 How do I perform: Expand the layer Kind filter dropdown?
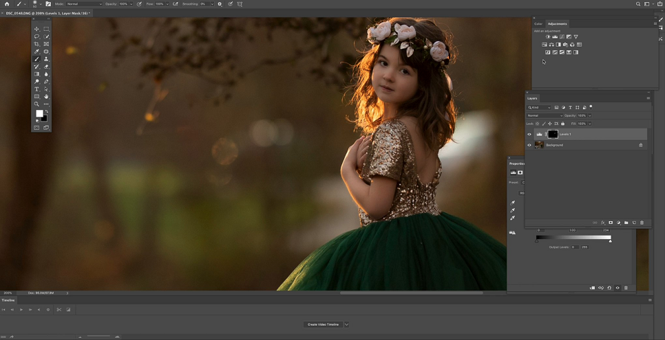[539, 108]
